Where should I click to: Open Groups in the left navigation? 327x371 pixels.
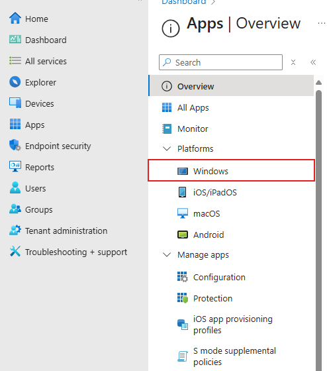39,209
